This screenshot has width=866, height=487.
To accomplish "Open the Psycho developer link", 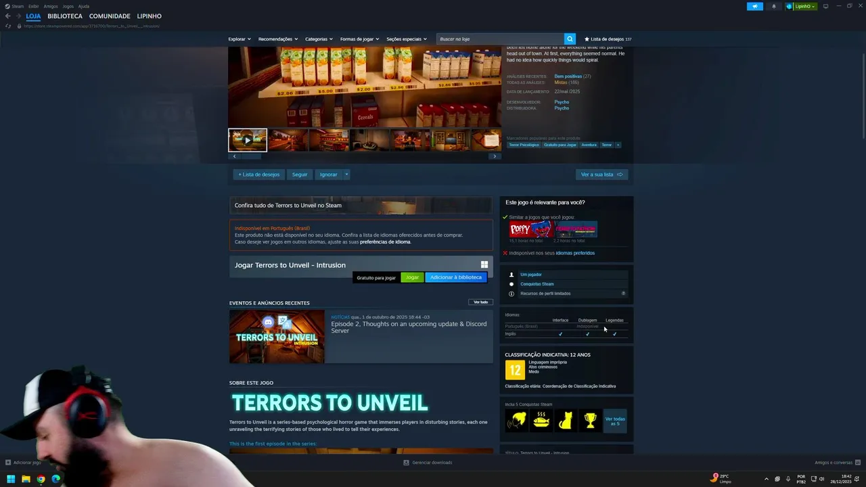I will (x=562, y=102).
